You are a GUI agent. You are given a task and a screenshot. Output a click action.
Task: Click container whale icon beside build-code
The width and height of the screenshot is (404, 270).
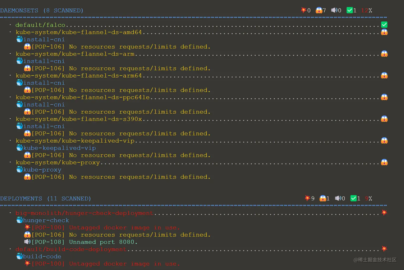pyautogui.click(x=20, y=256)
